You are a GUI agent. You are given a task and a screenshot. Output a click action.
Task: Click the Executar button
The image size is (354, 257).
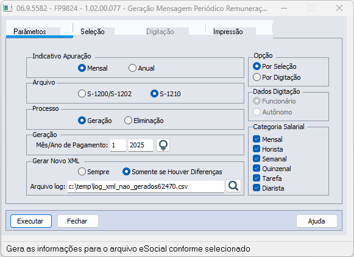coord(31,221)
